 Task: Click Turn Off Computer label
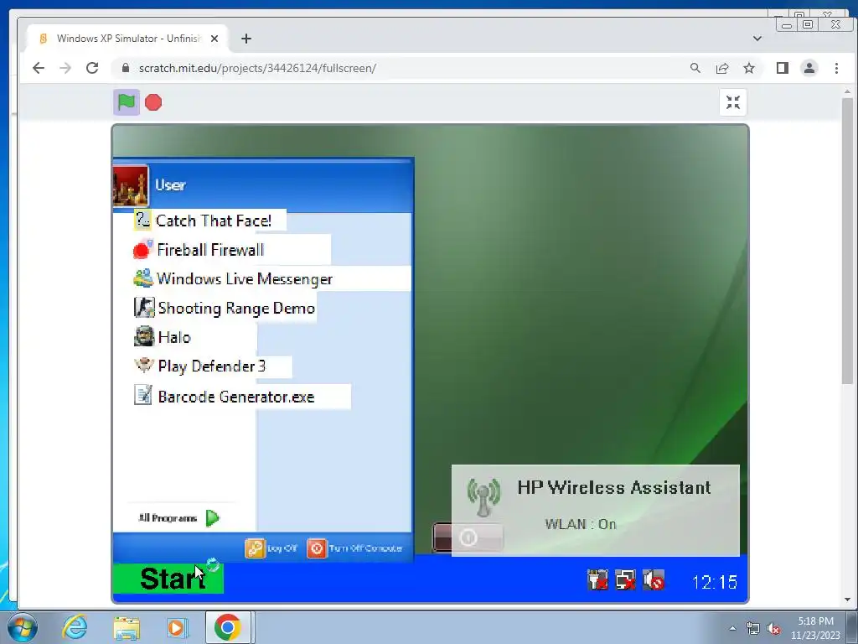tap(365, 548)
